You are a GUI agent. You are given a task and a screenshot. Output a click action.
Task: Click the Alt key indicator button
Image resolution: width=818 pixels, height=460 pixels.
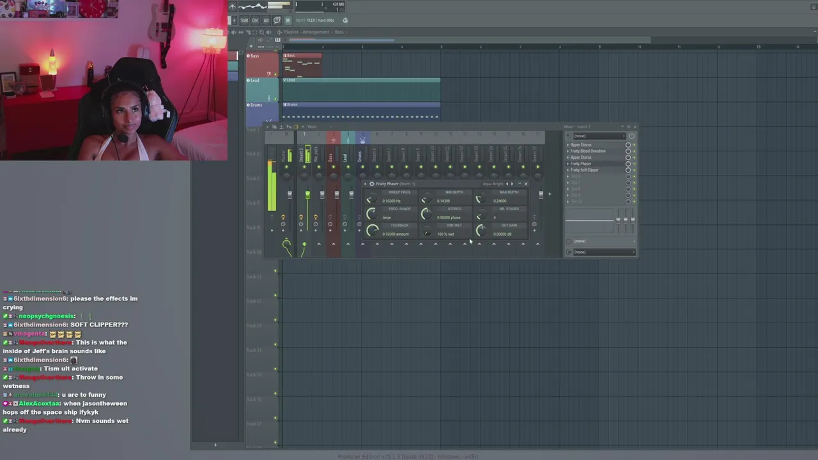[266, 20]
